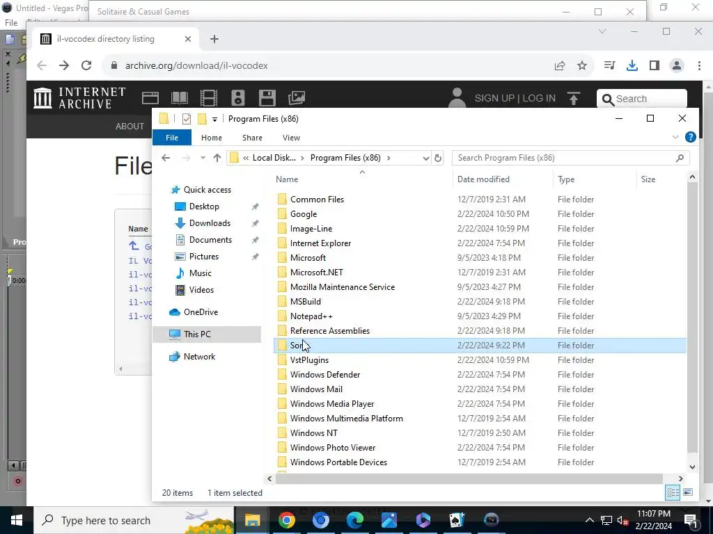
Task: Select the VstPlugins folder
Action: click(309, 360)
